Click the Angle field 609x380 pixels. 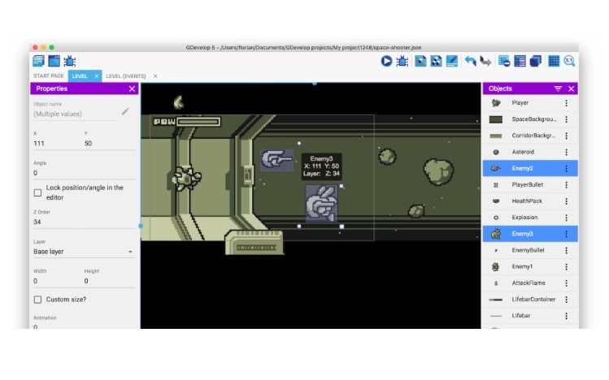[x=84, y=173]
